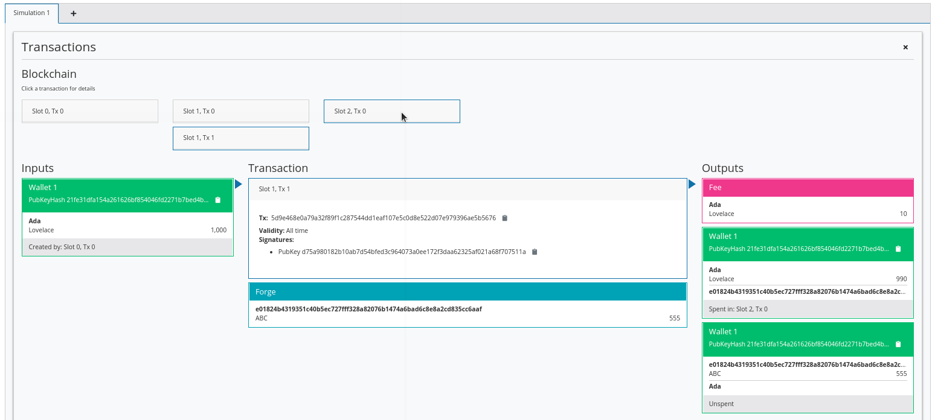Image resolution: width=935 pixels, height=420 pixels.
Task: Follow 'Created by: Slot 0, Tx 0' link
Action: [x=62, y=247]
